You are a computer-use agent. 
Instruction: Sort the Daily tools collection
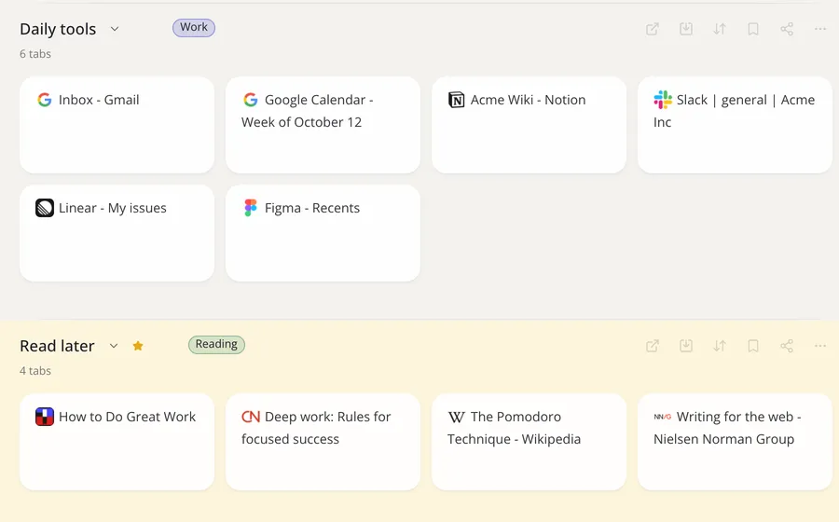click(720, 29)
